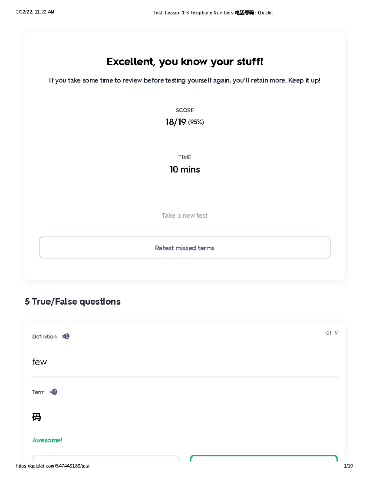
Task: Select the Term text '码'
Action: click(36, 416)
